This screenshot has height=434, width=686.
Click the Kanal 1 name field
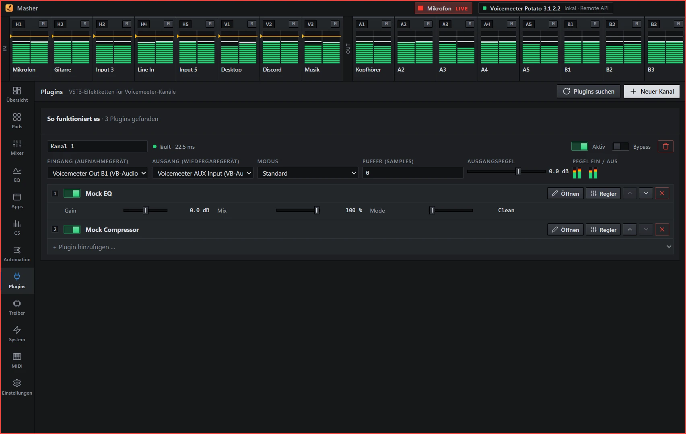(x=97, y=146)
